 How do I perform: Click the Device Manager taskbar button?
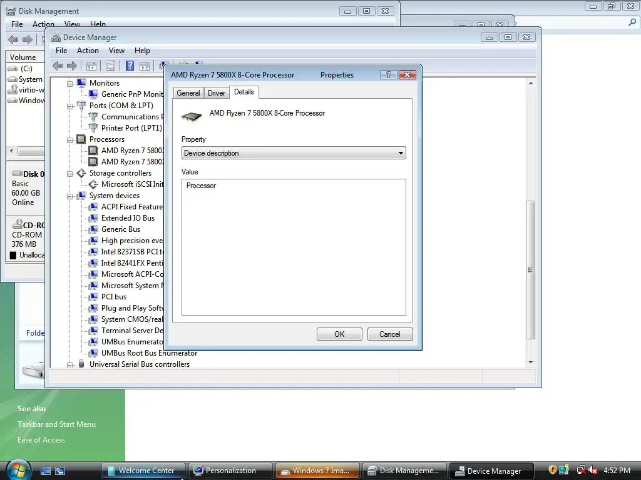pyautogui.click(x=492, y=471)
